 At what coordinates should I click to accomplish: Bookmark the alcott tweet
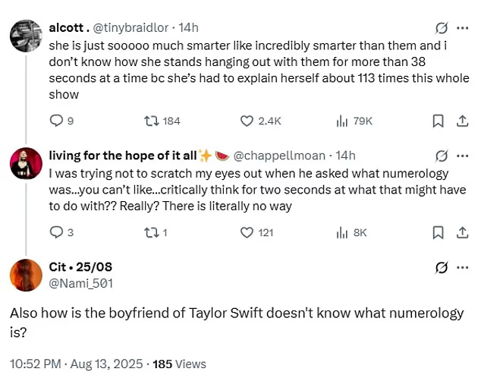coord(438,121)
